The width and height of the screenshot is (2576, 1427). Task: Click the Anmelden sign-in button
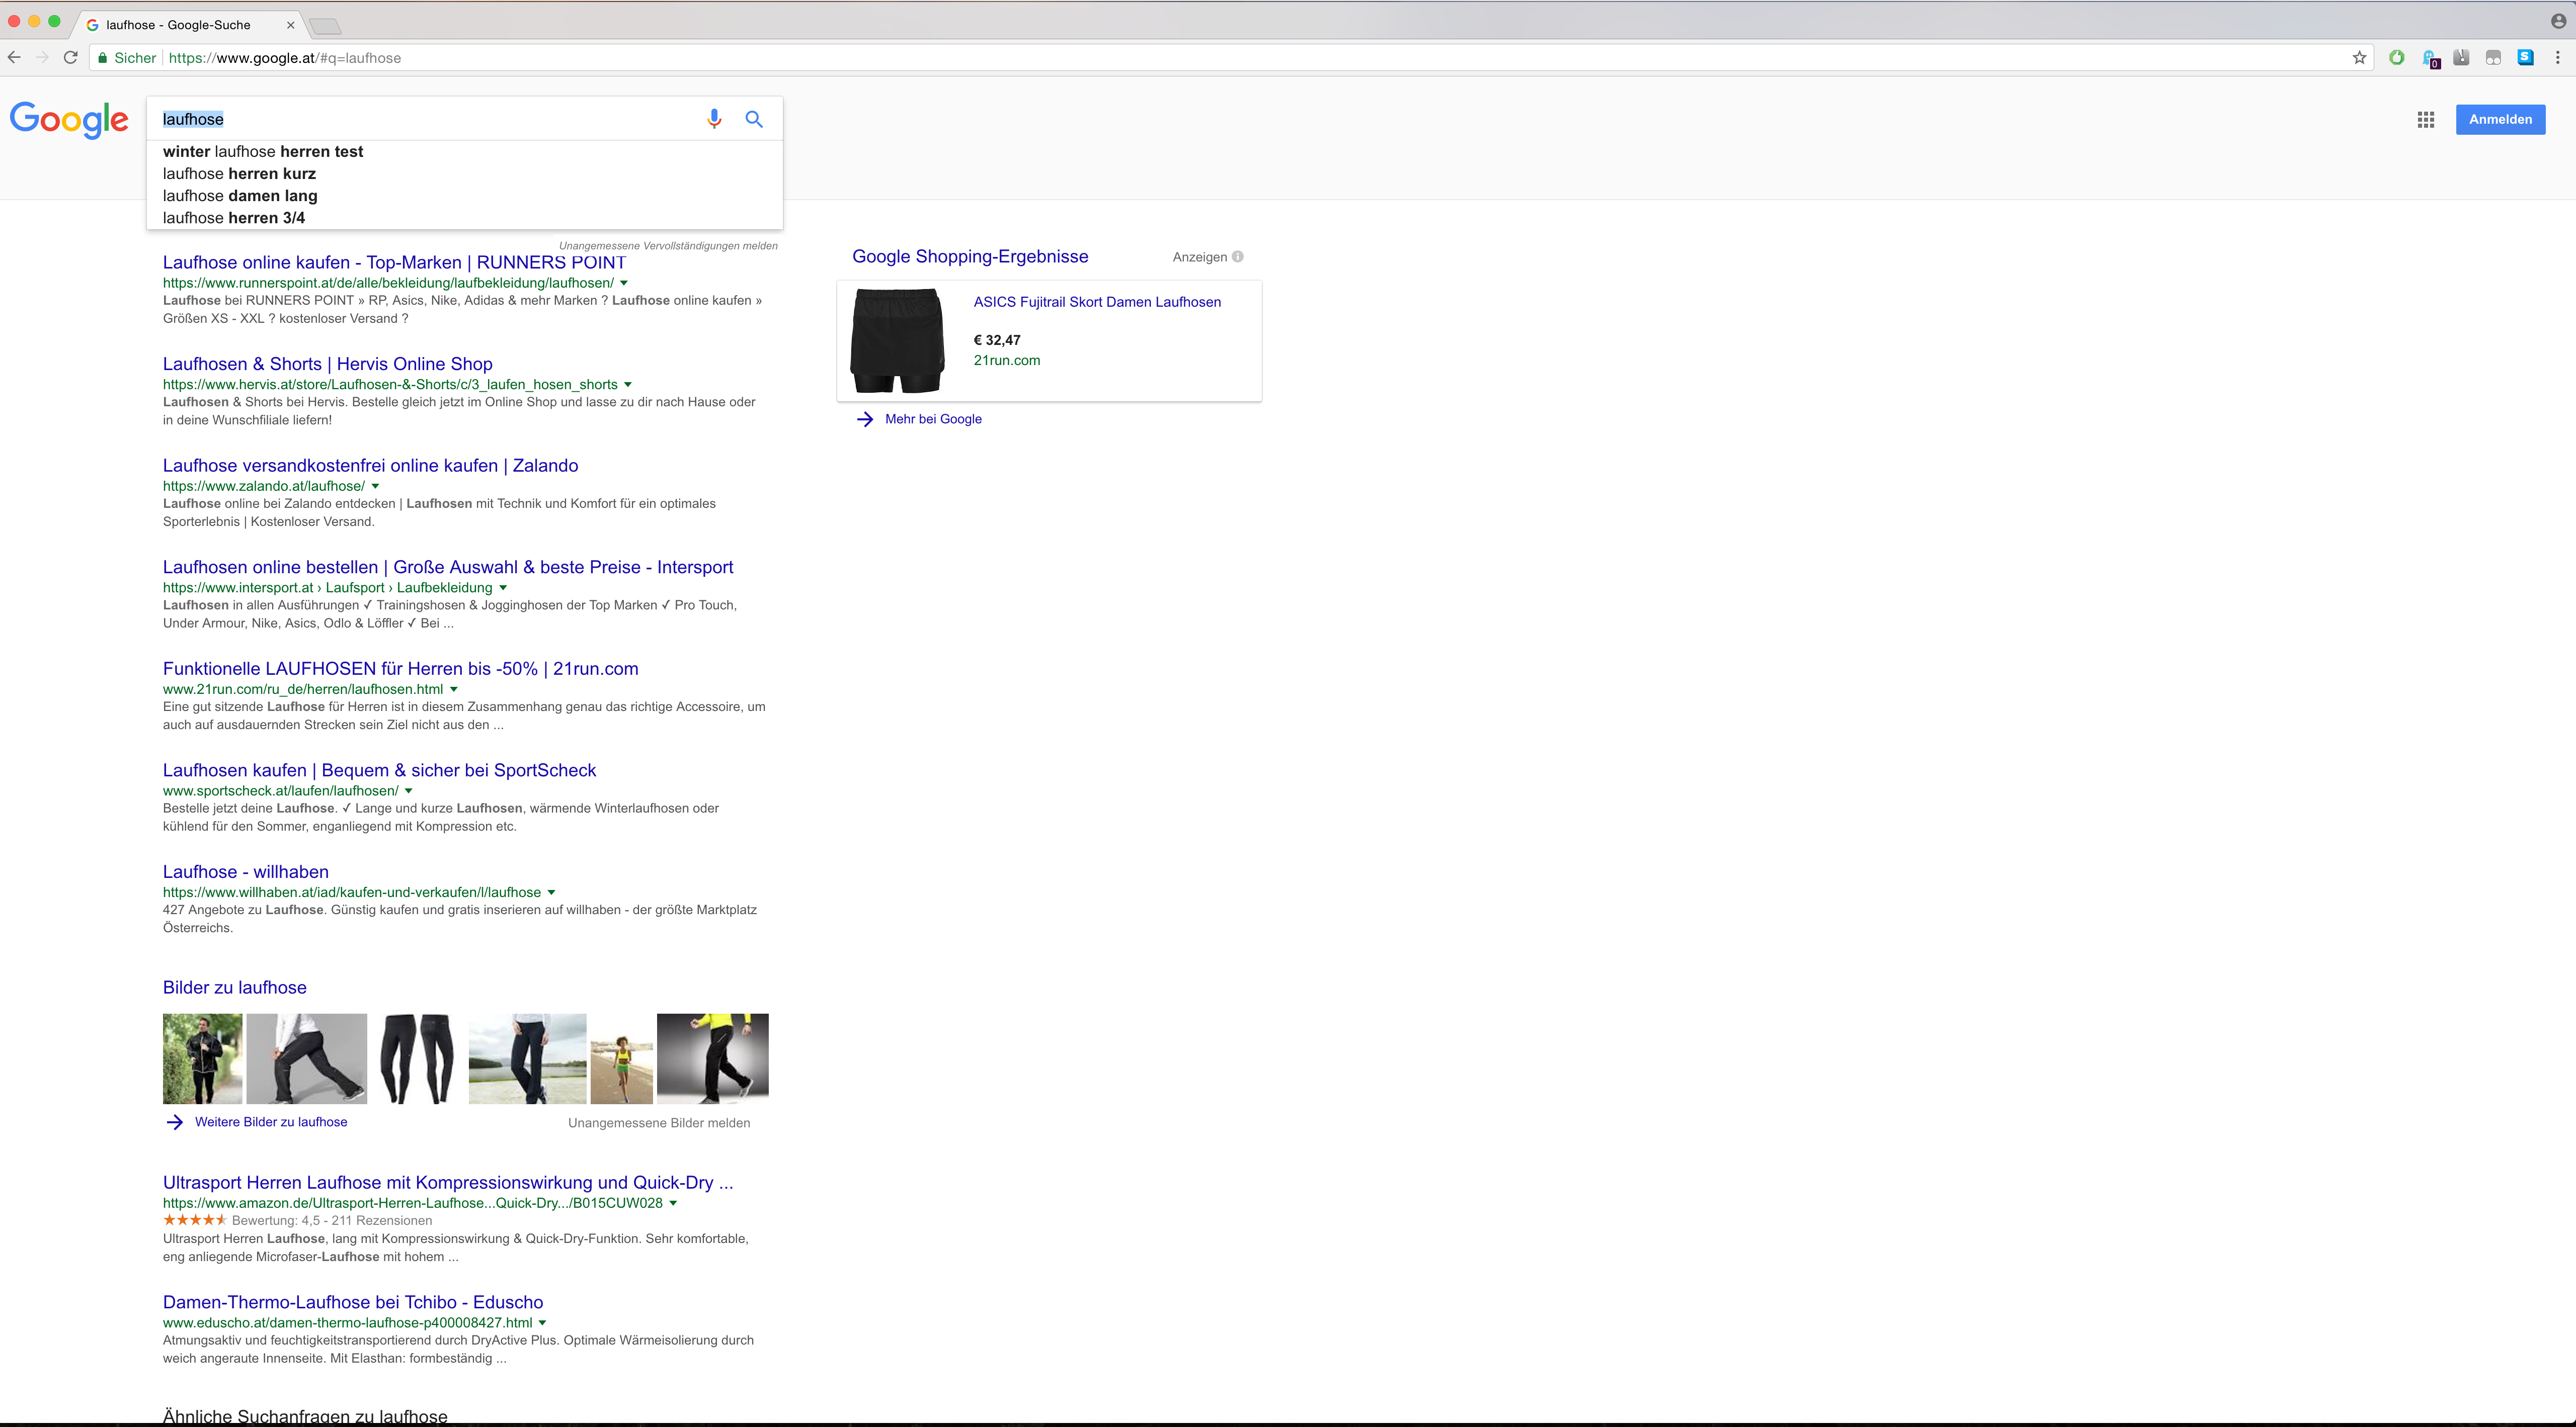pos(2500,120)
